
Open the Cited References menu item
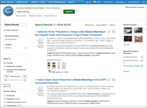click(x=57, y=2)
